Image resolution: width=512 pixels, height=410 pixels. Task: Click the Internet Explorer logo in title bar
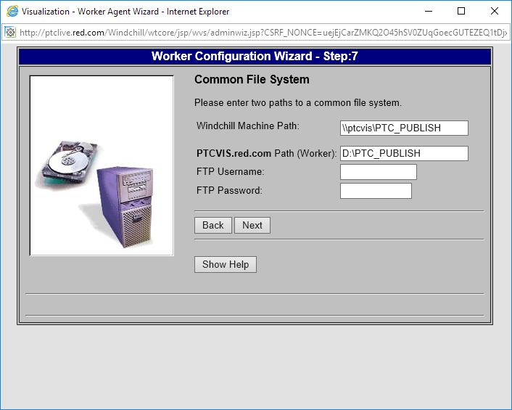click(x=12, y=11)
